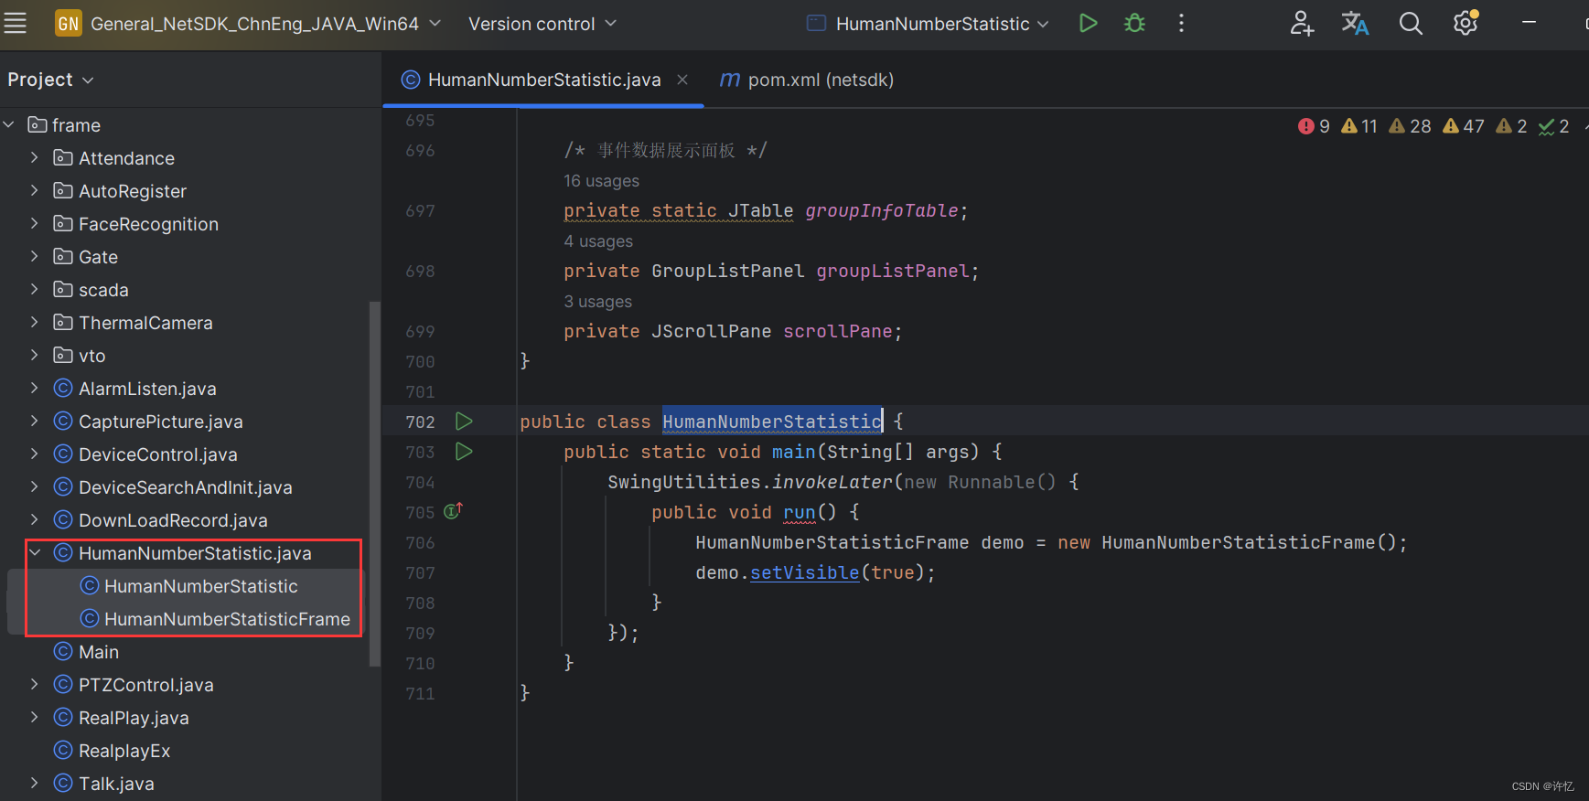The height and width of the screenshot is (801, 1589).
Task: Collapse the frame folder
Action: tap(9, 124)
